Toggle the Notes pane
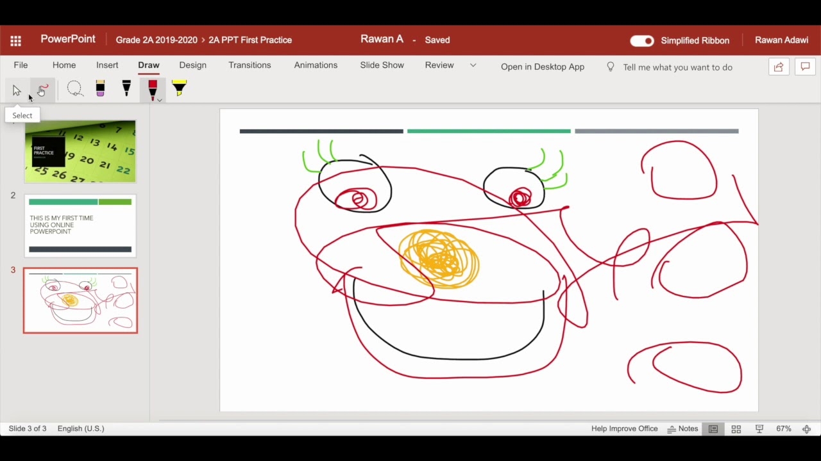Screen dimensions: 821x461 click(x=682, y=429)
